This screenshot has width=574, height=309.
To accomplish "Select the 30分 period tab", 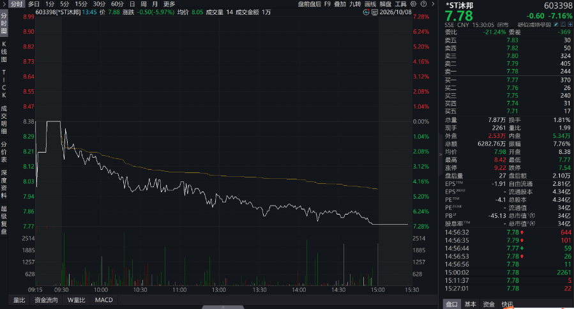I will tap(99, 4).
